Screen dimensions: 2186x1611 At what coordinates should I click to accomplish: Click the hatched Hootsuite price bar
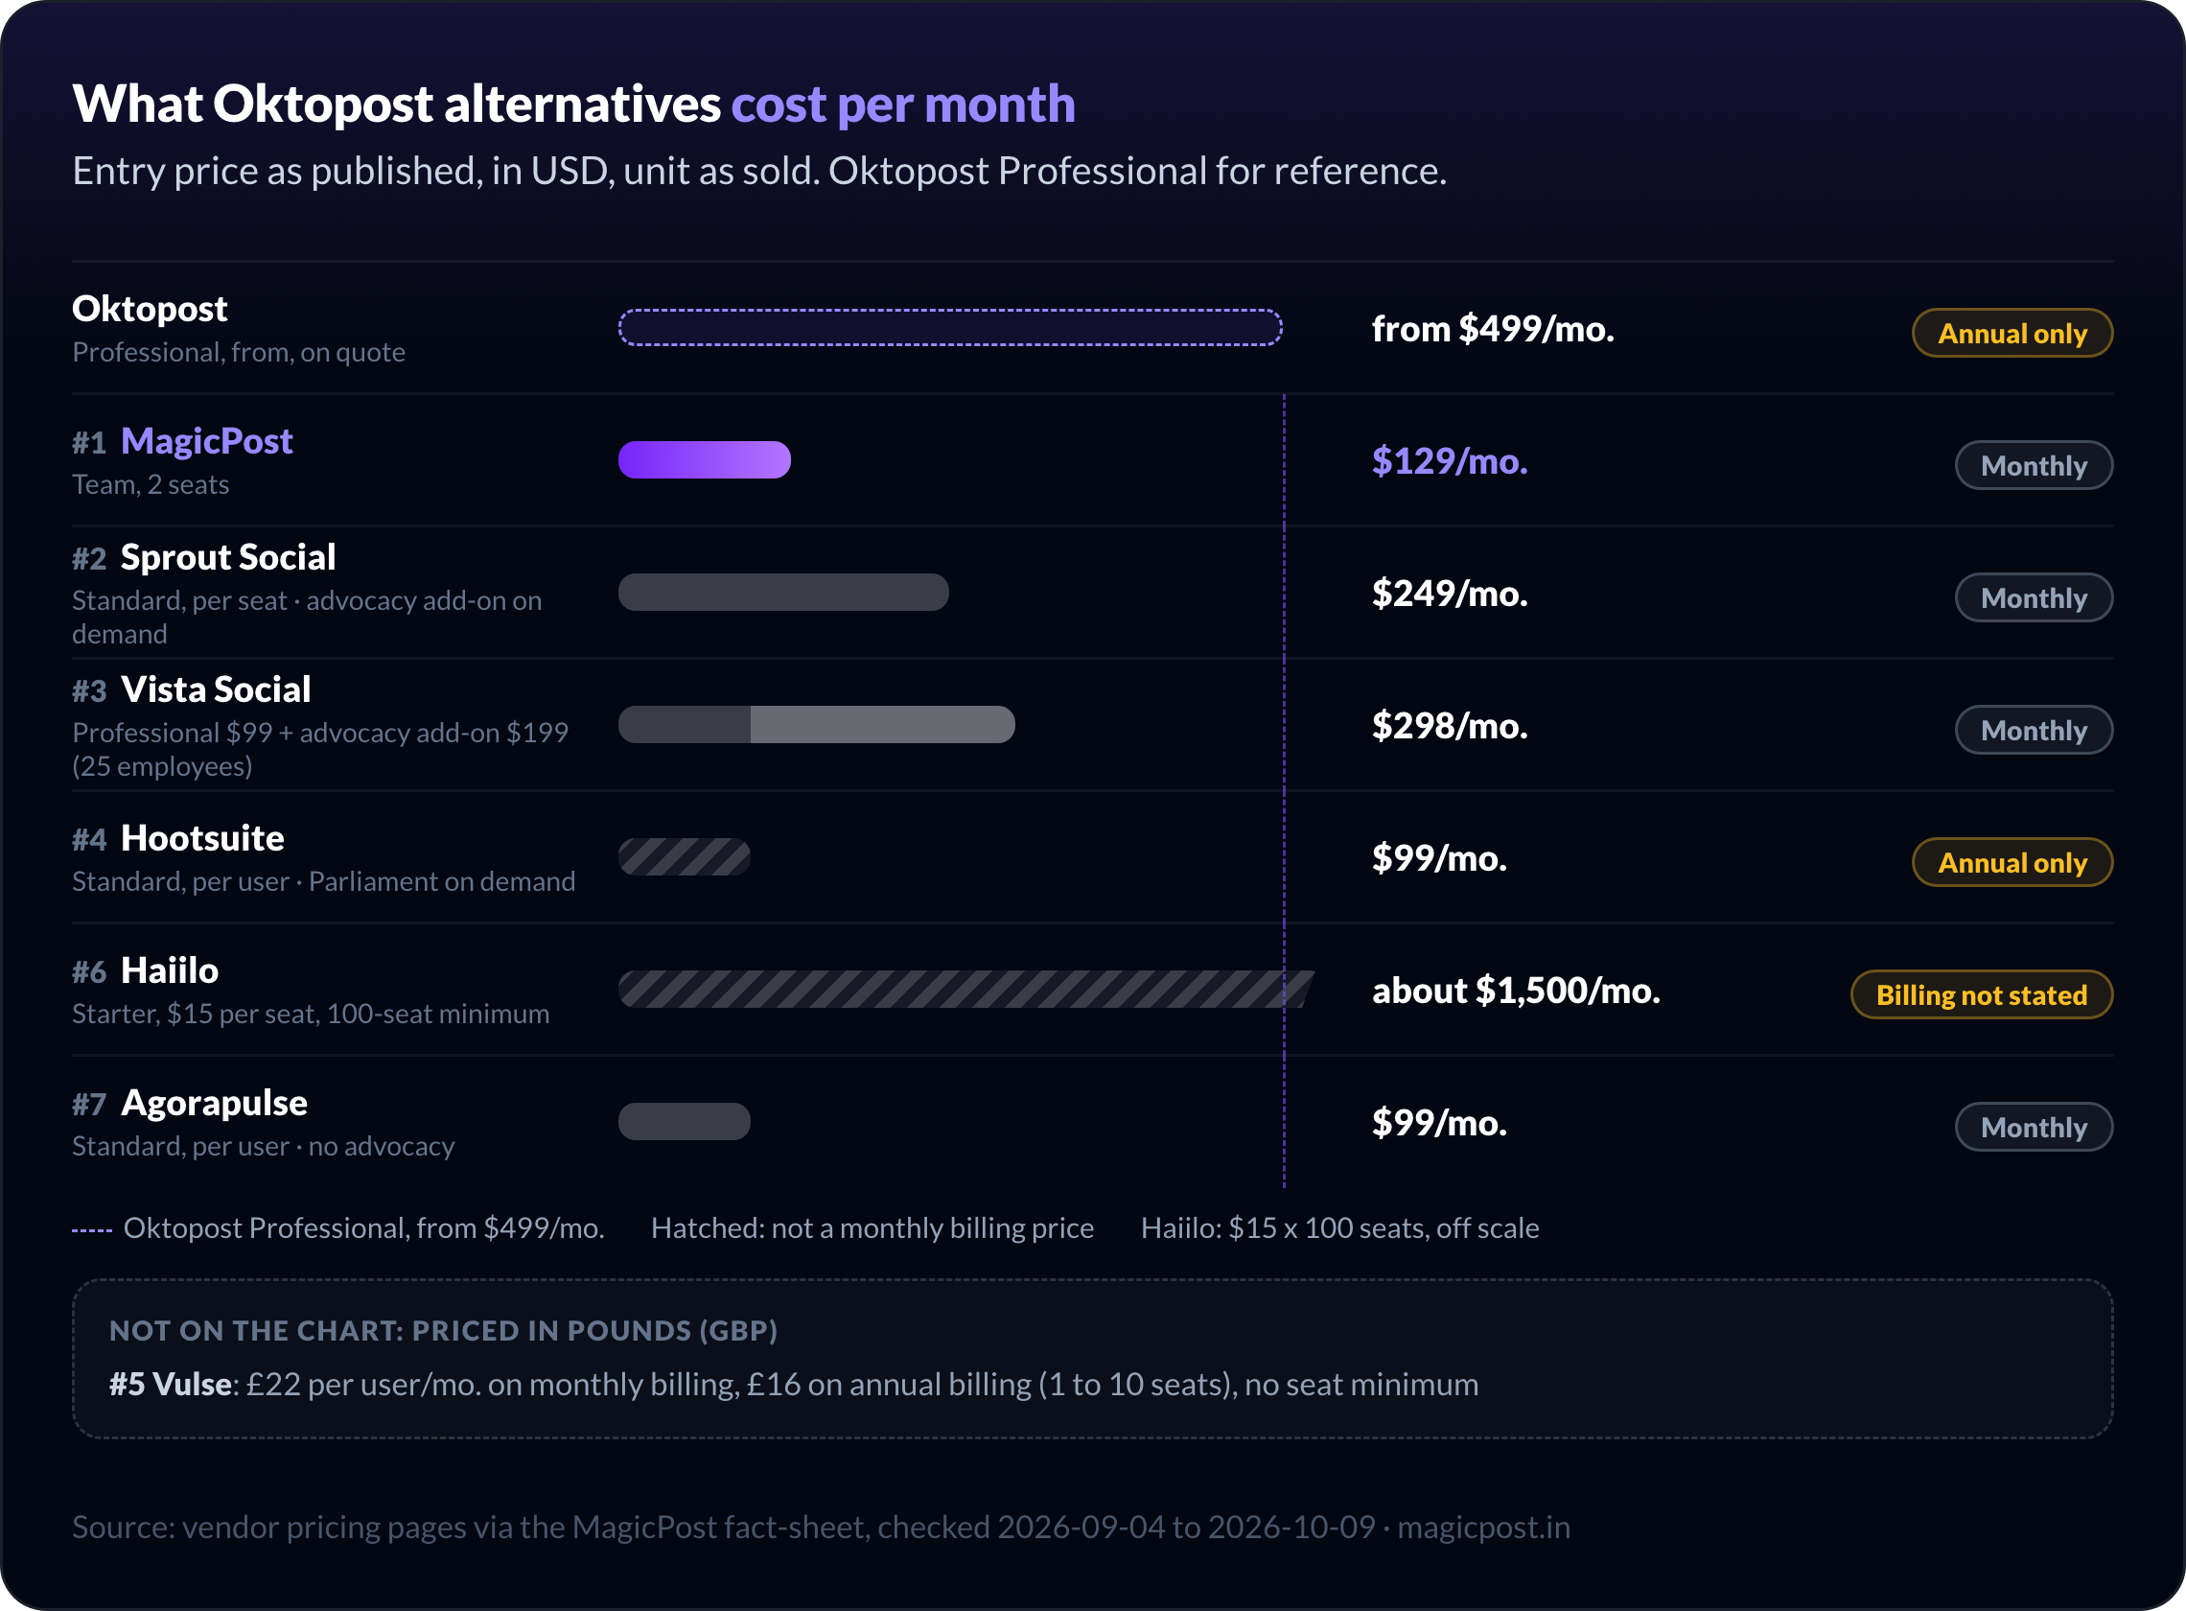tap(685, 857)
